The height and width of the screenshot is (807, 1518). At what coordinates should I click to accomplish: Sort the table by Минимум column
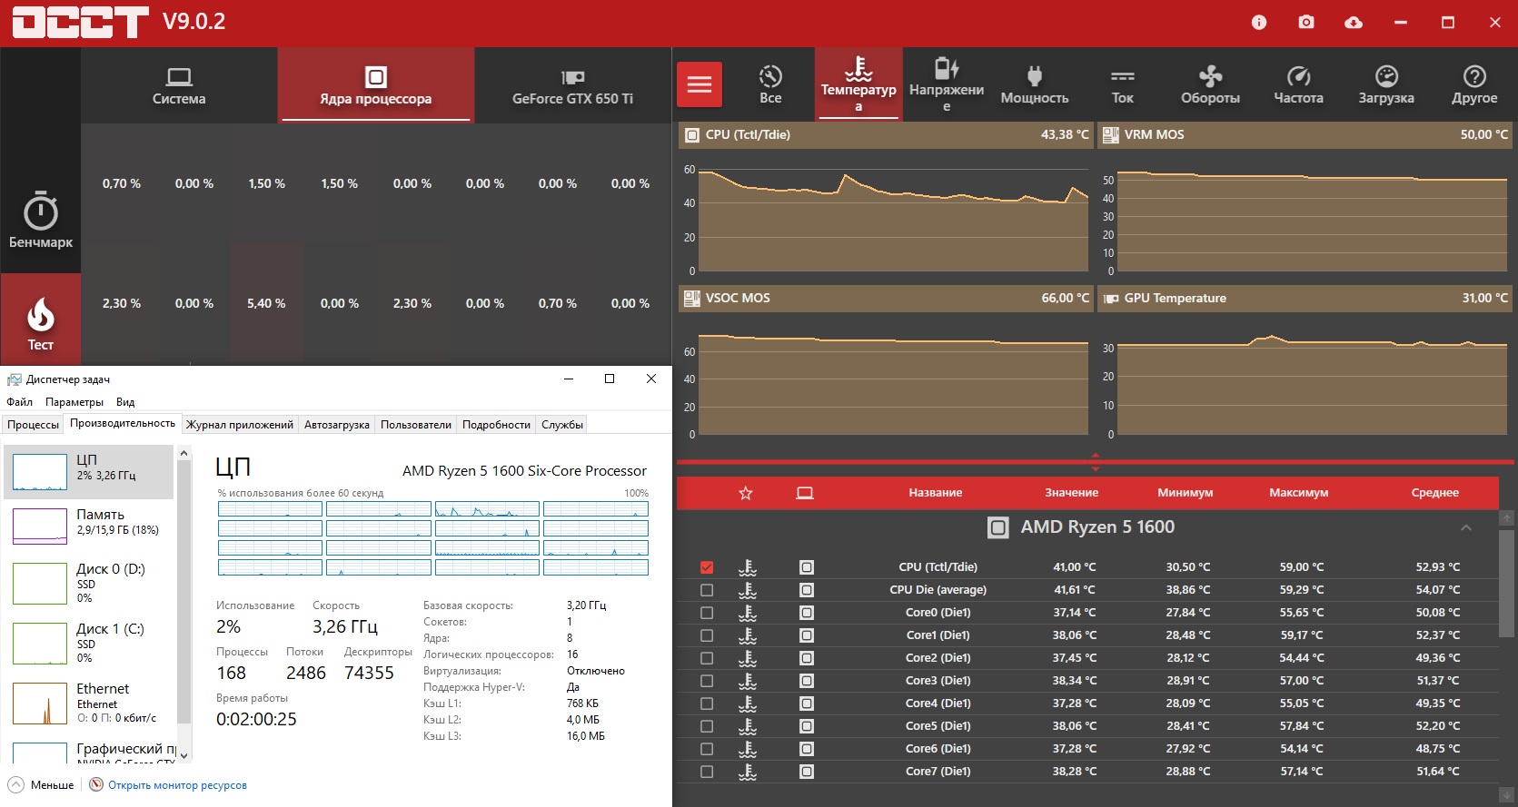1186,493
